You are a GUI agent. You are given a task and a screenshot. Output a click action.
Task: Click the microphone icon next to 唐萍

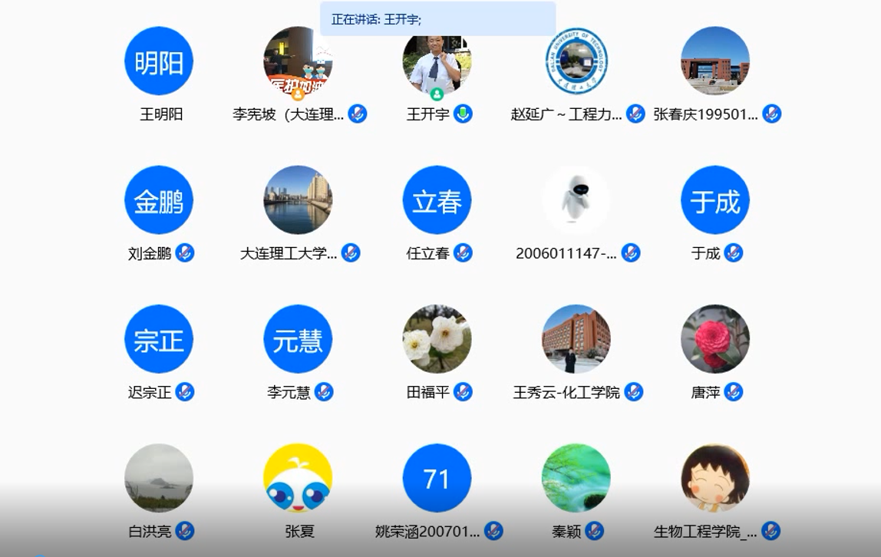tap(734, 392)
